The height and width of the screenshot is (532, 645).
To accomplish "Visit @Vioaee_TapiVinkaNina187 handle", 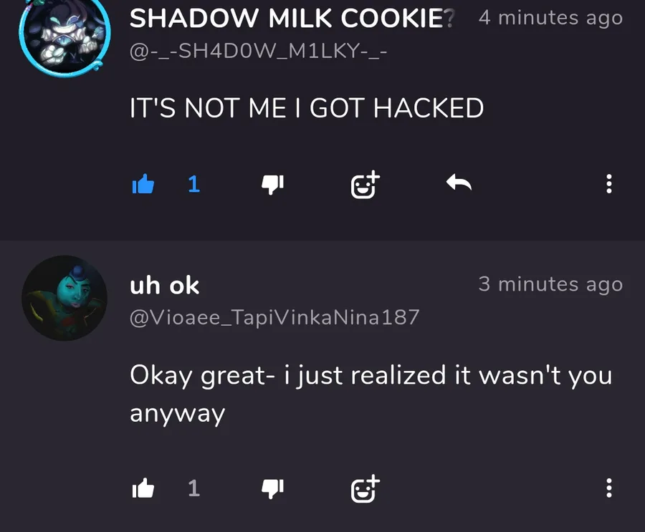I will [274, 317].
